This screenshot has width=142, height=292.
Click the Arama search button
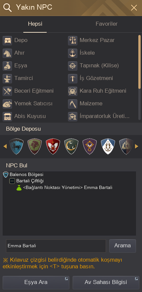click(x=122, y=246)
